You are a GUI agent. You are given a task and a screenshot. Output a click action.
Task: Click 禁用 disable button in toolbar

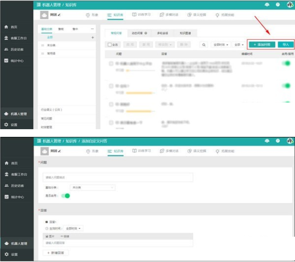click(x=146, y=45)
